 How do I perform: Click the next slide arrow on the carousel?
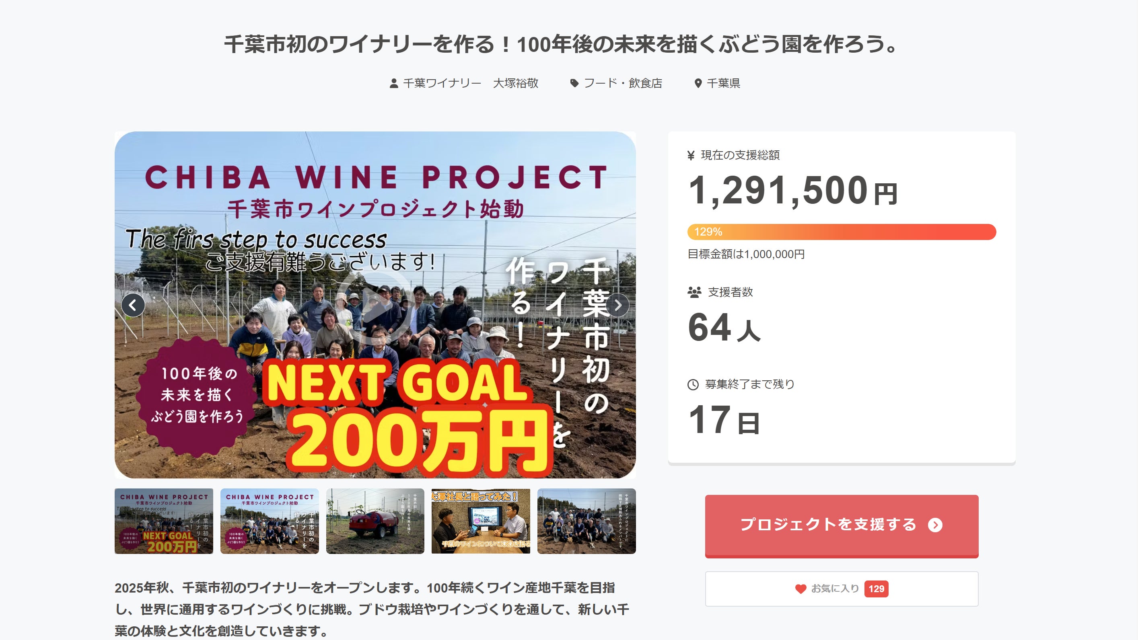point(617,305)
